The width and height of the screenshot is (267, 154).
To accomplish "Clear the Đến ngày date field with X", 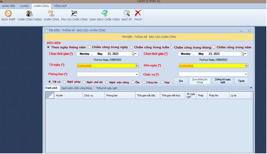I will [x=246, y=66].
